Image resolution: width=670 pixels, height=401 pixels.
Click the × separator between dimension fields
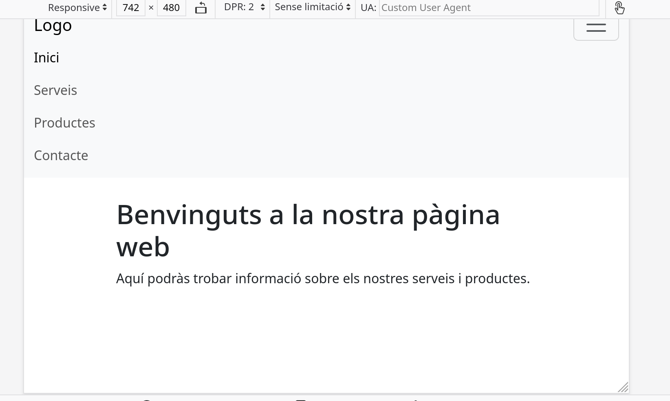click(151, 7)
